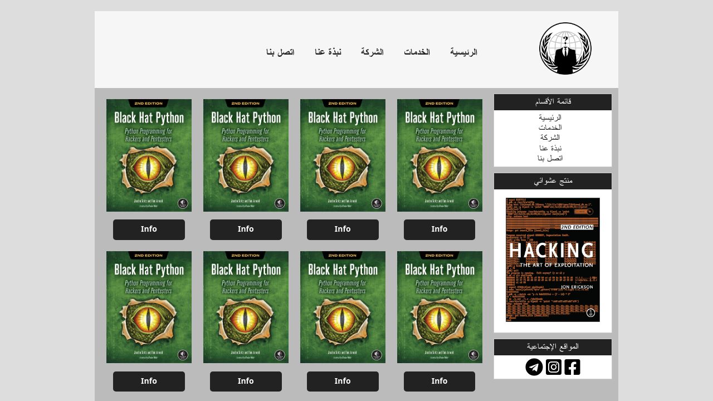Select الشركة in the sidebar categories list
Screen dimensions: 713x401
[x=550, y=138]
